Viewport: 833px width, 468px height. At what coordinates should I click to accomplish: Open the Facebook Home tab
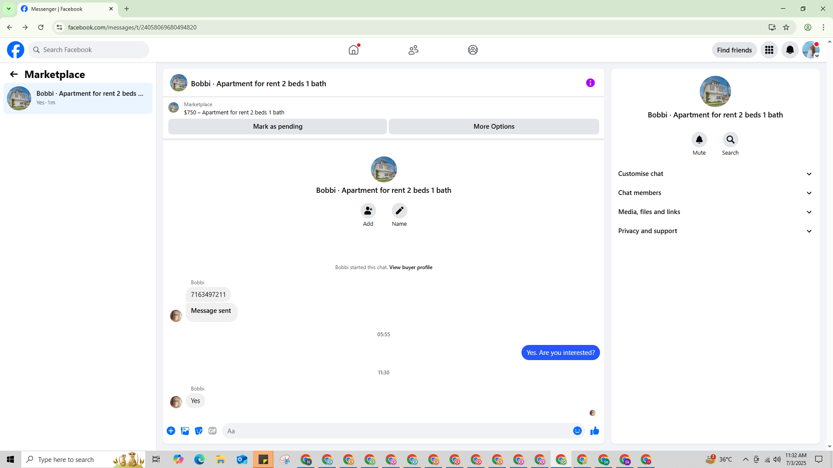tap(354, 50)
